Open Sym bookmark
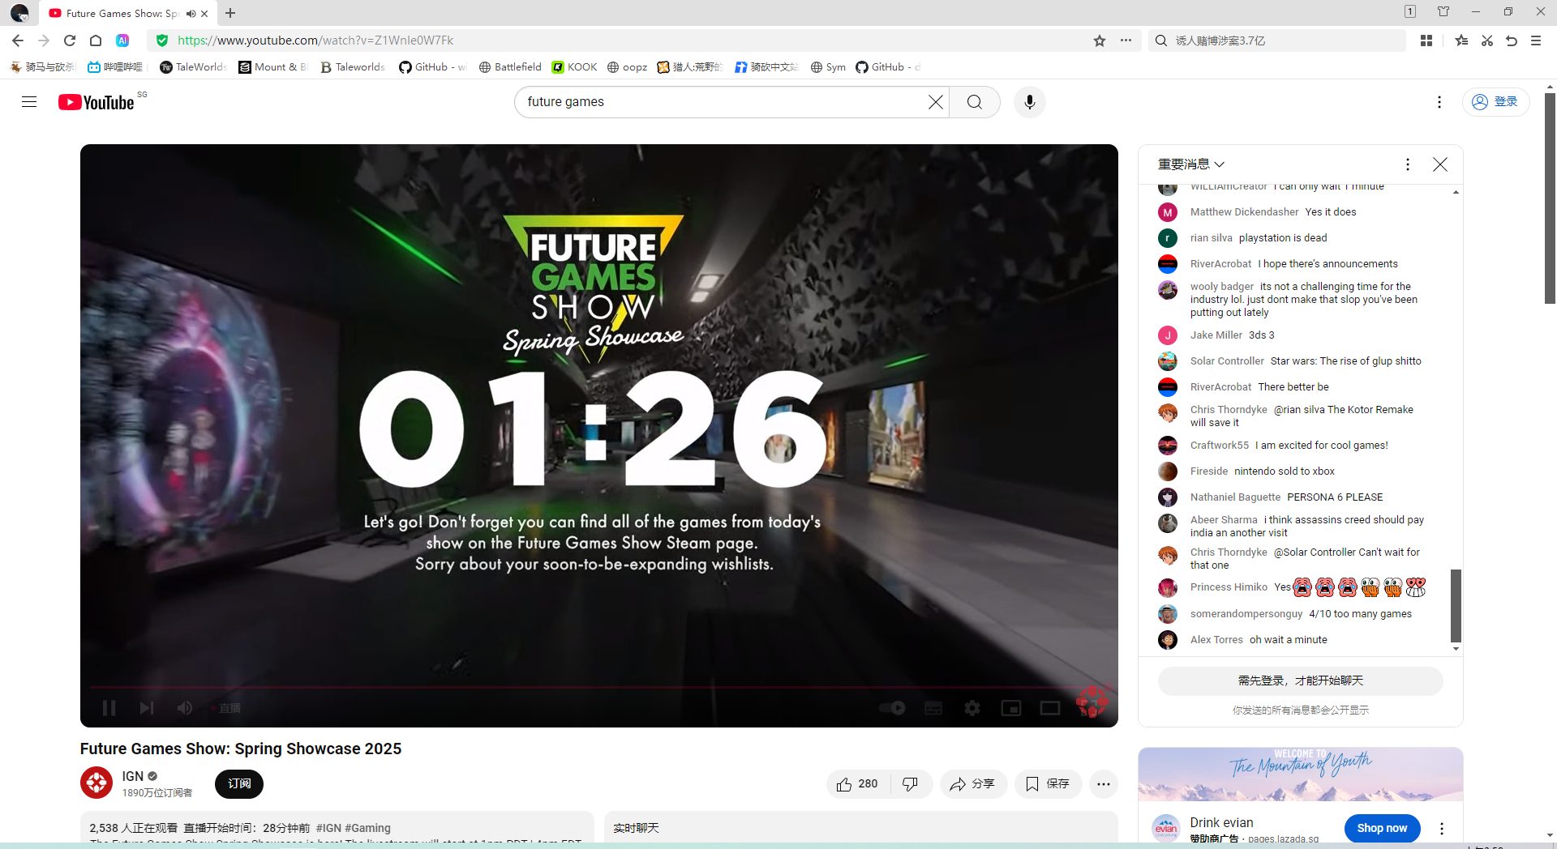The height and width of the screenshot is (849, 1557). [828, 67]
